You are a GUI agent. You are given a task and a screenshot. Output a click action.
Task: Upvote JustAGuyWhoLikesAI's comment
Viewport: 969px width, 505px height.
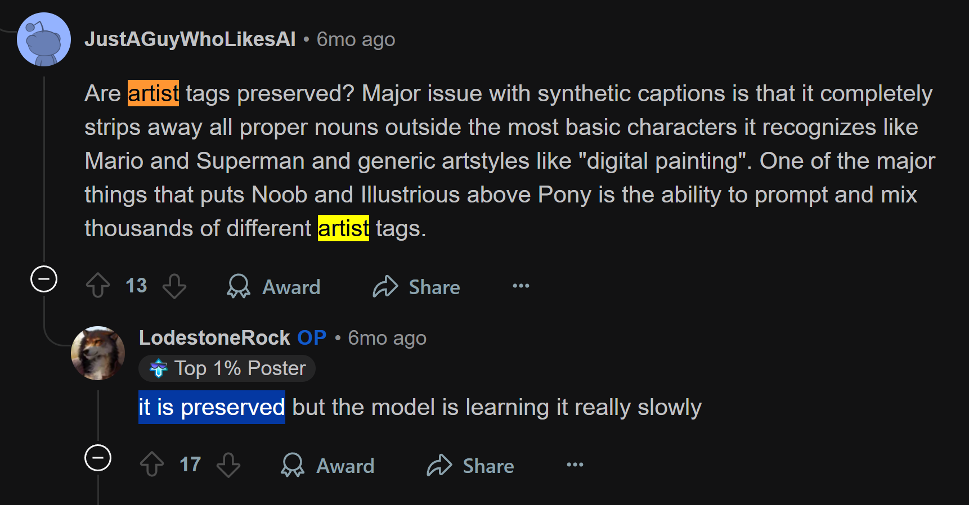98,286
